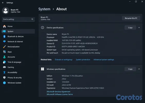Image resolution: width=145 pixels, height=103 pixels.
Task: Click the Apps grid icon
Action: [x=4, y=52]
